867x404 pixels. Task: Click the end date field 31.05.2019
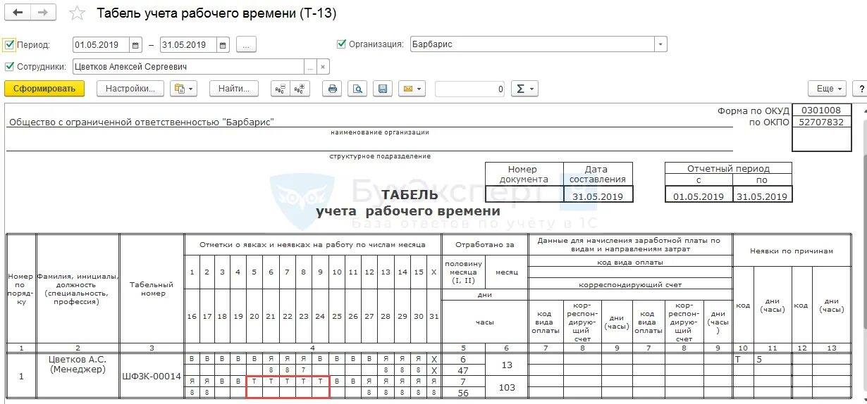point(189,45)
